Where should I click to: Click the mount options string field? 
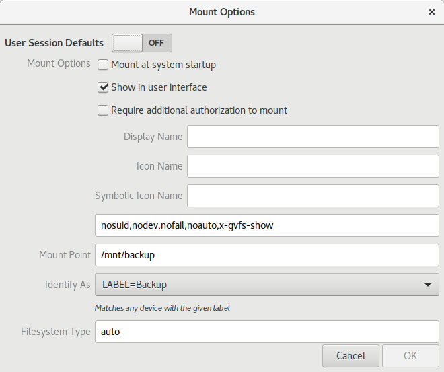click(267, 225)
